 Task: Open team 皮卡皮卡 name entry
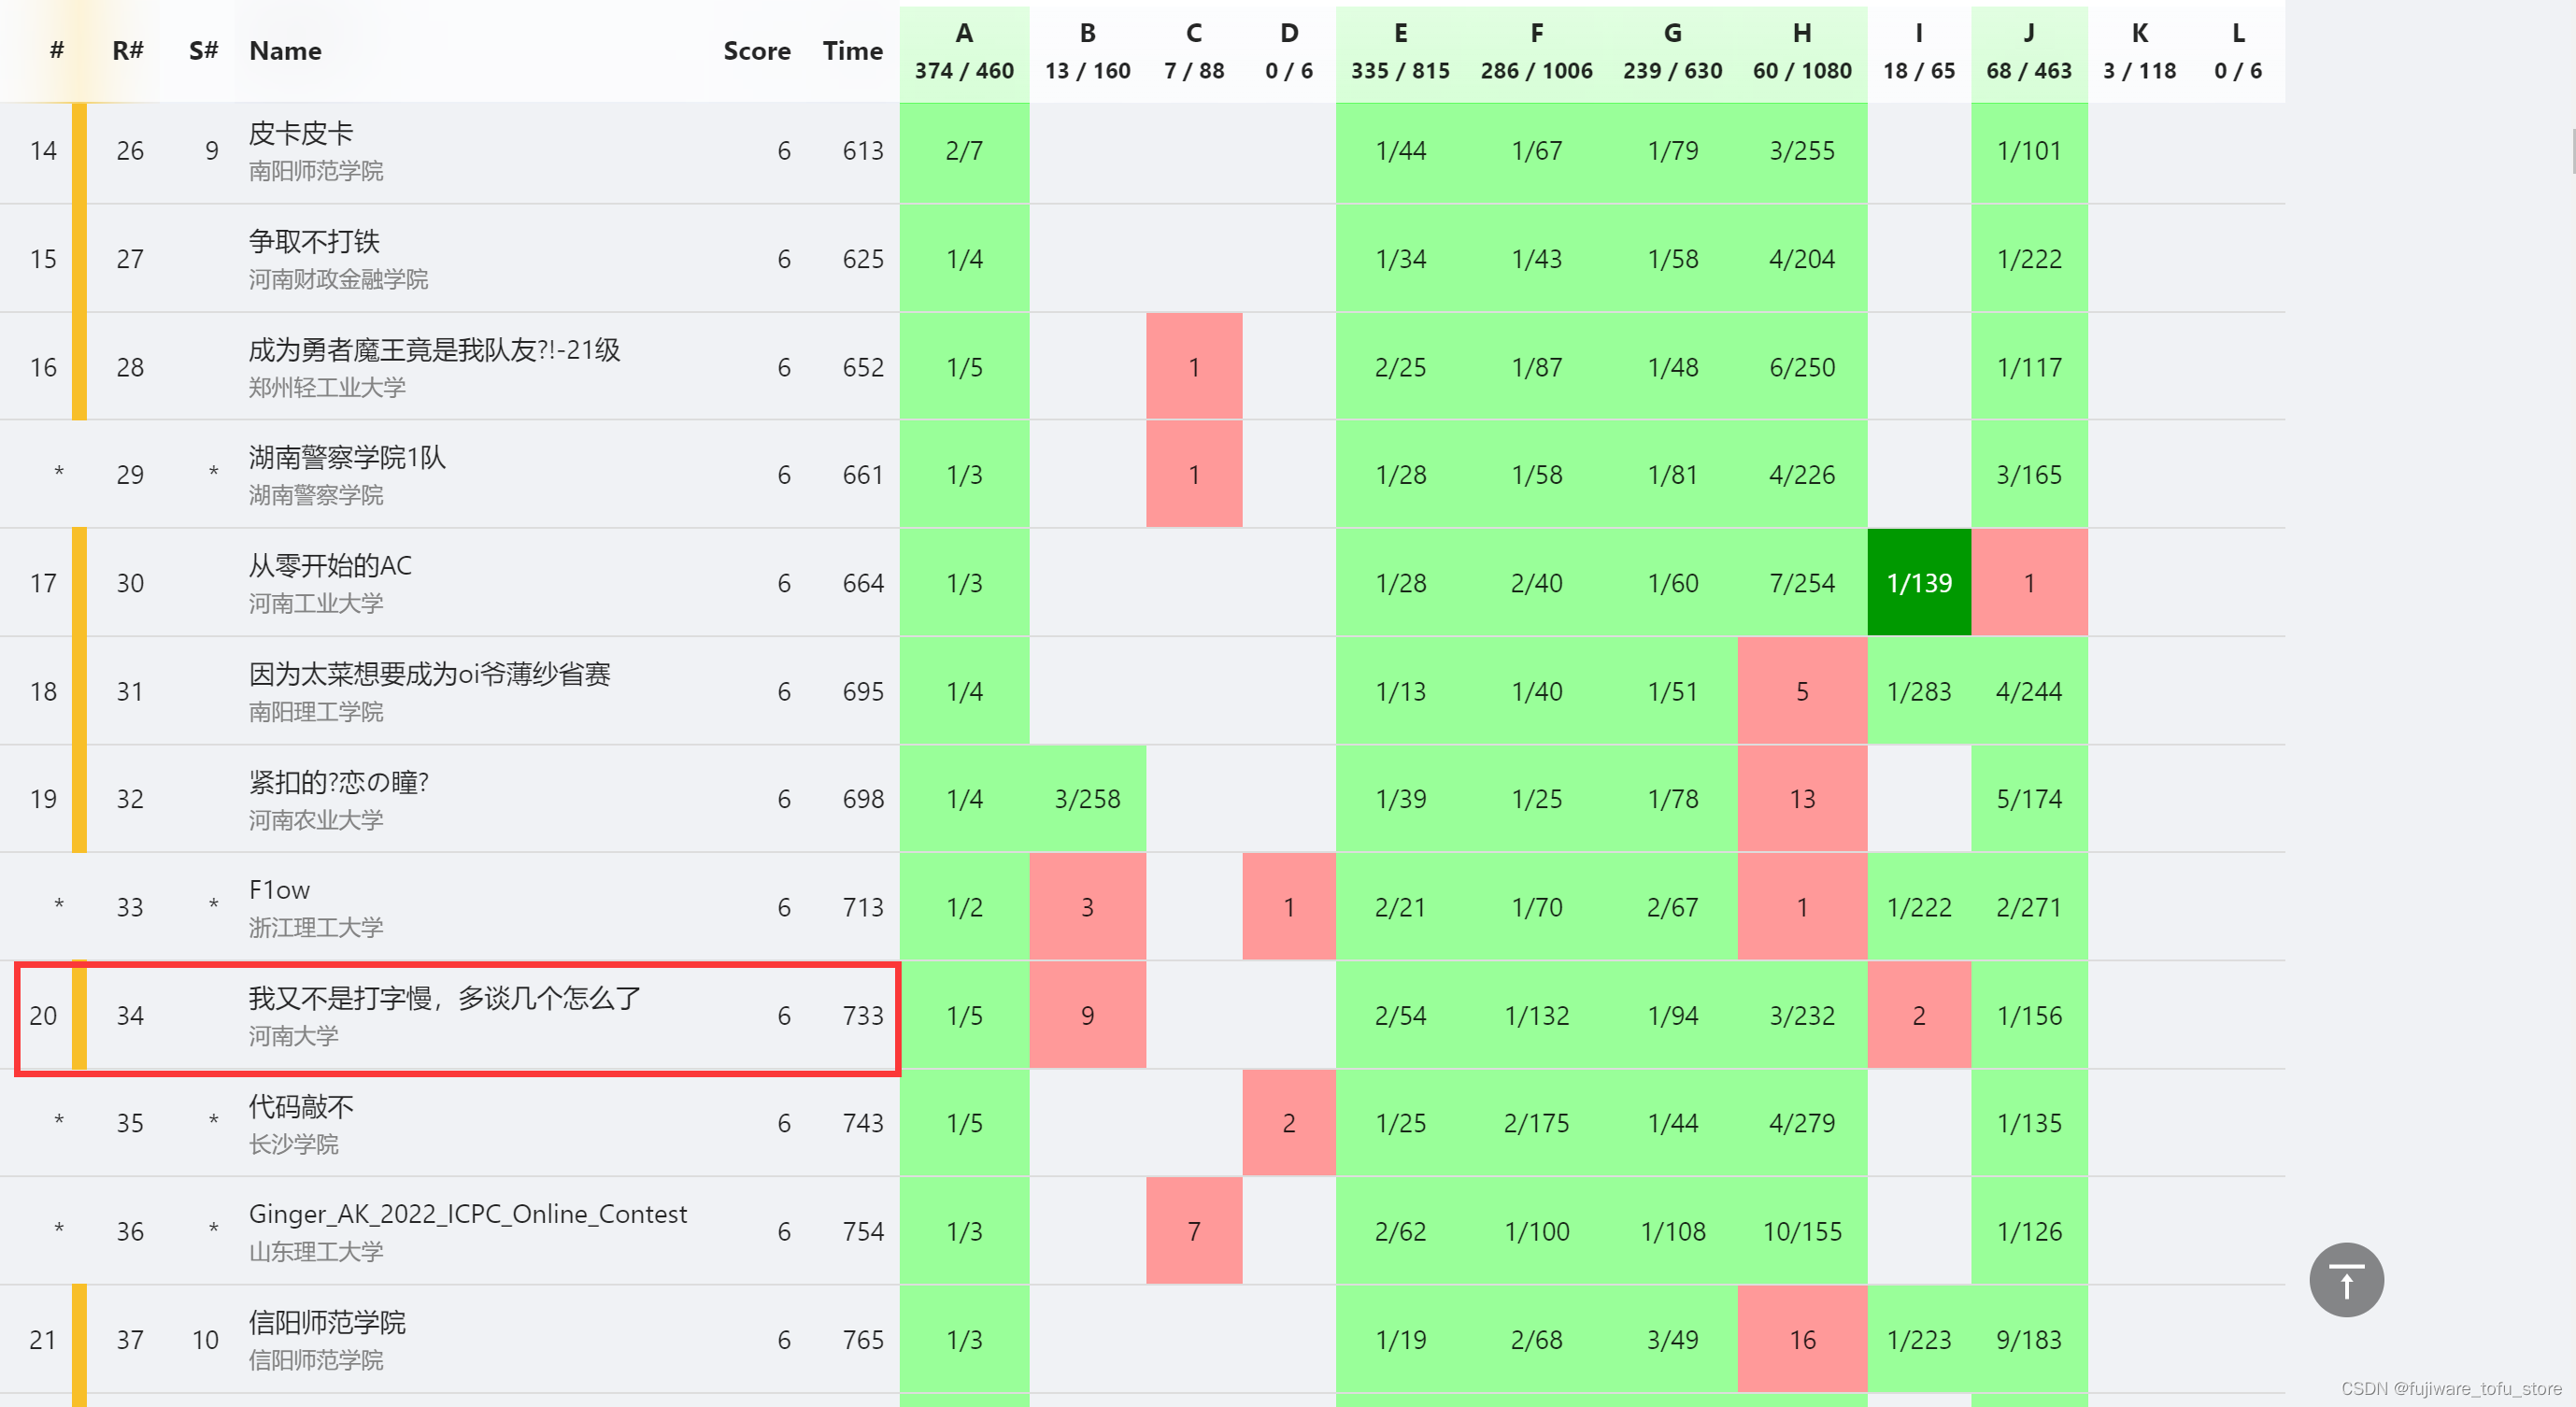300,133
